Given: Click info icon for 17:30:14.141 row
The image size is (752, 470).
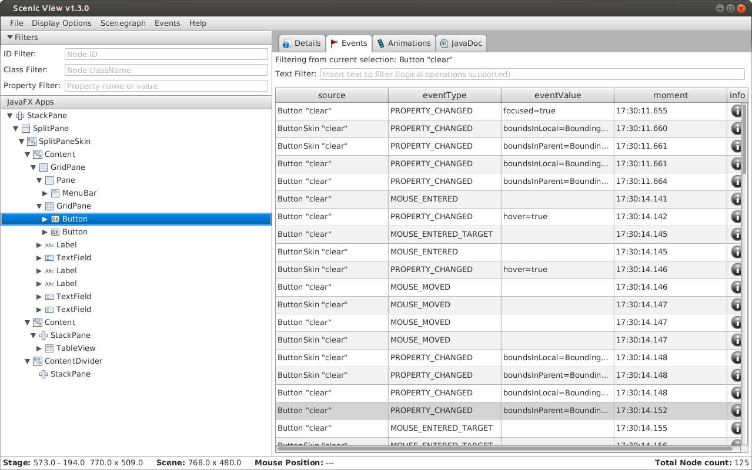Looking at the screenshot, I should pyautogui.click(x=737, y=199).
